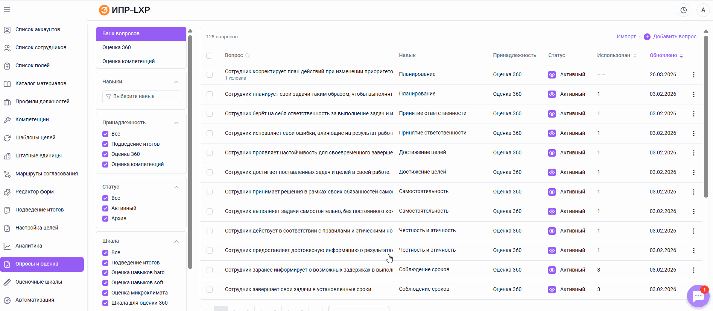The image size is (713, 311).
Task: Open Список сотрудников in sidebar
Action: (x=42, y=48)
